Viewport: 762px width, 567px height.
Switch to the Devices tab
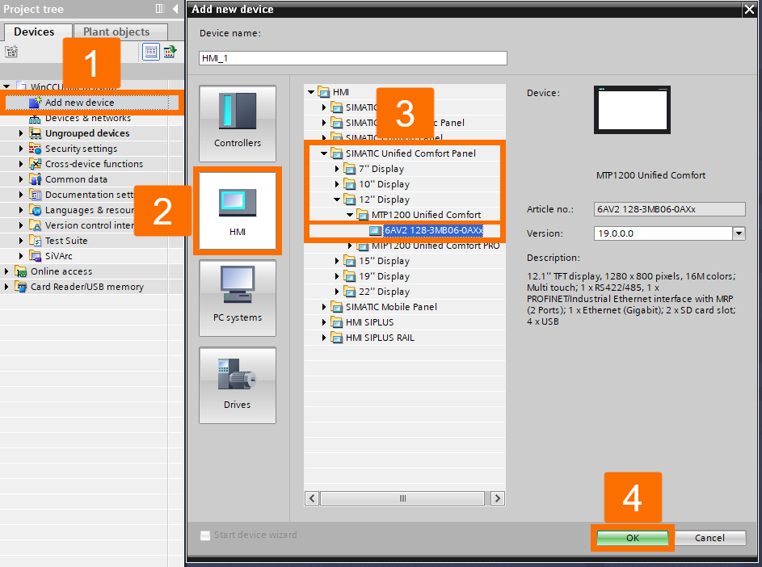pyautogui.click(x=34, y=31)
